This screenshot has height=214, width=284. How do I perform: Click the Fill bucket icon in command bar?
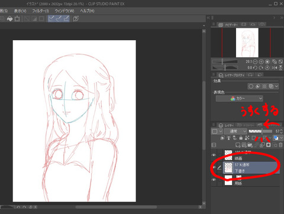[x=9, y=19]
